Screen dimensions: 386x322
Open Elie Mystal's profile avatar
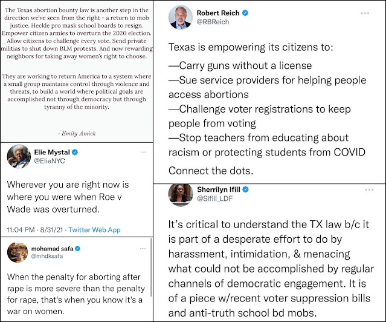click(19, 156)
